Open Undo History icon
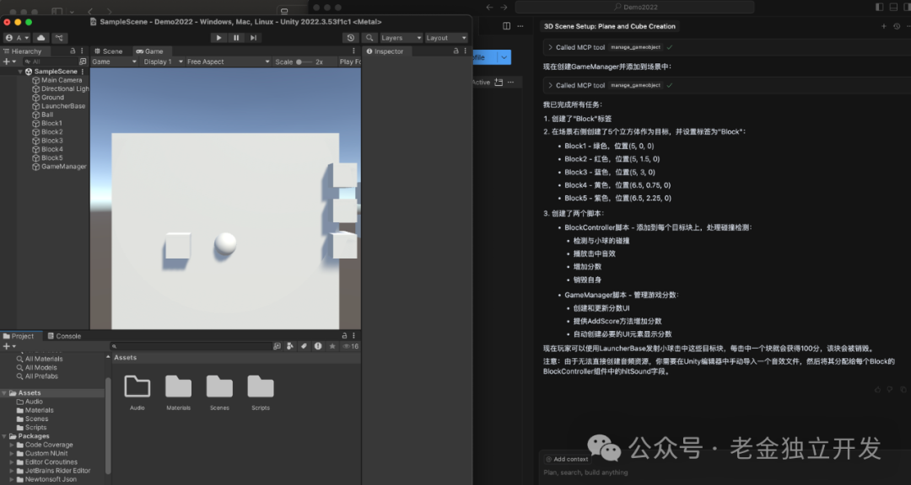 click(x=350, y=38)
